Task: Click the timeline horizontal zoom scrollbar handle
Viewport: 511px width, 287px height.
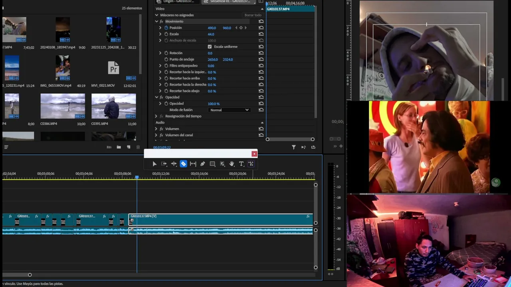Action: 30,275
